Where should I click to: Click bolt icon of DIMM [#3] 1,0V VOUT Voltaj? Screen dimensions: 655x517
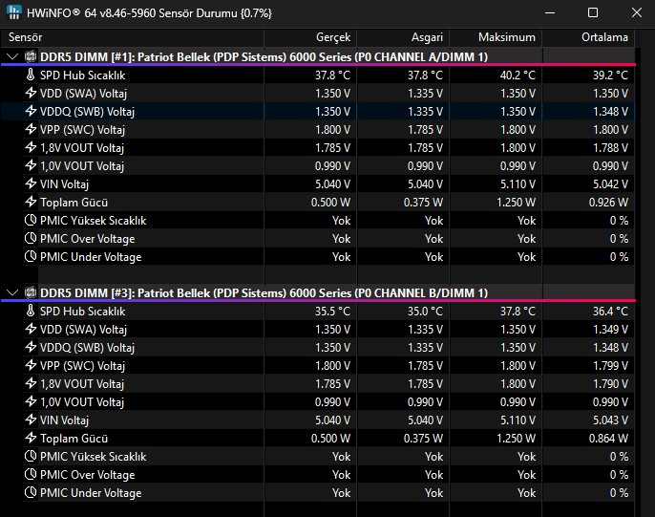coord(31,401)
